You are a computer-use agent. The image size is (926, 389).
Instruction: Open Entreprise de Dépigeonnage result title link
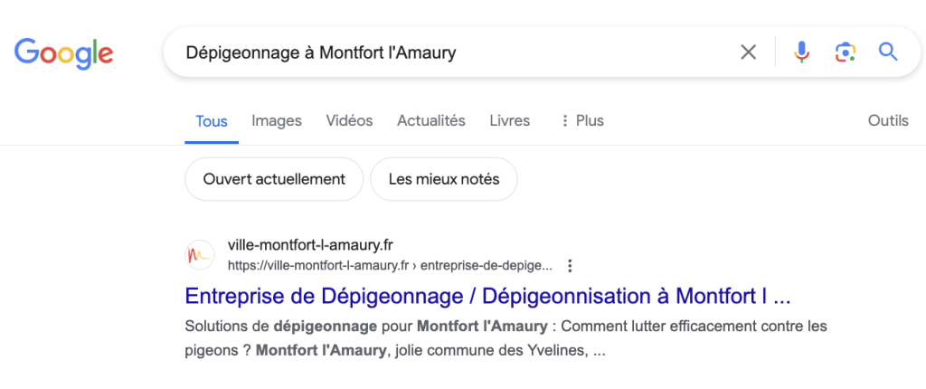(x=487, y=296)
